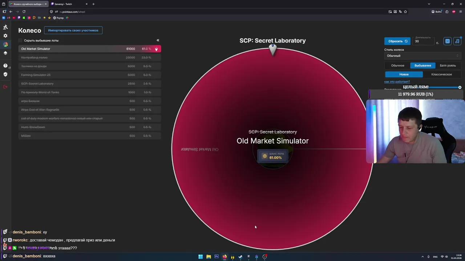Open File Explorer from the taskbar
This screenshot has height=261, width=465.
(x=209, y=257)
